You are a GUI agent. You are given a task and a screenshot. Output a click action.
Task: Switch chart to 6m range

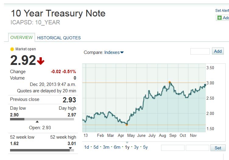tap(117, 147)
